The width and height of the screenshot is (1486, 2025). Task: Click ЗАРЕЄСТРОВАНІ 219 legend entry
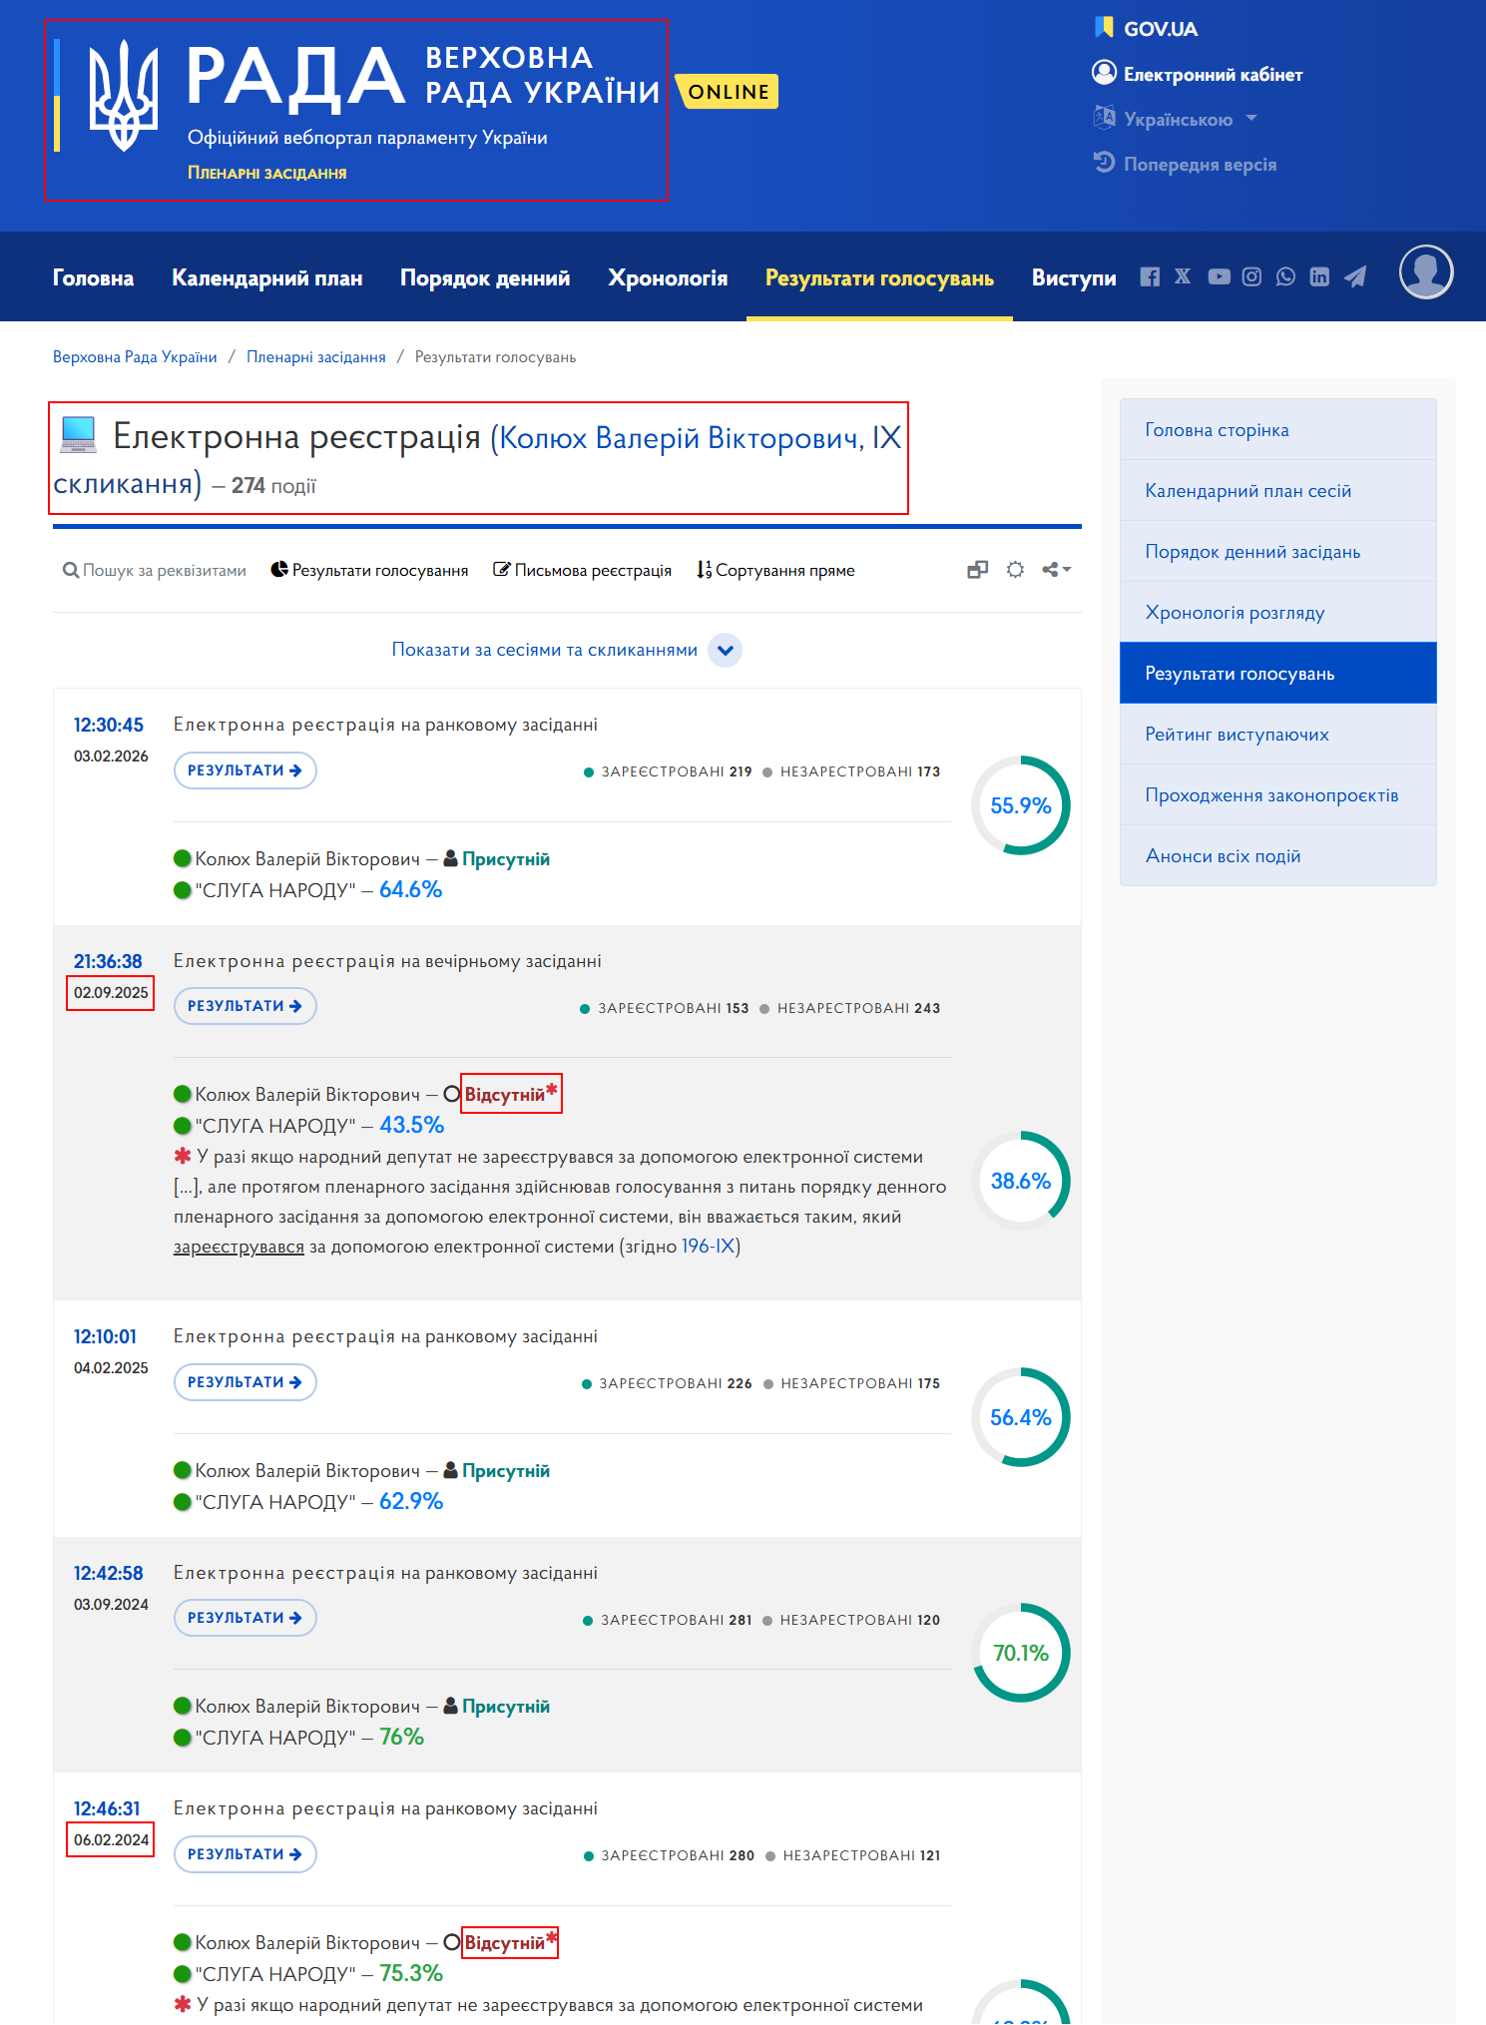668,771
